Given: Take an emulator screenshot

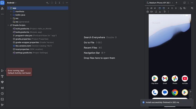Looking at the screenshot, I should pos(148,12).
